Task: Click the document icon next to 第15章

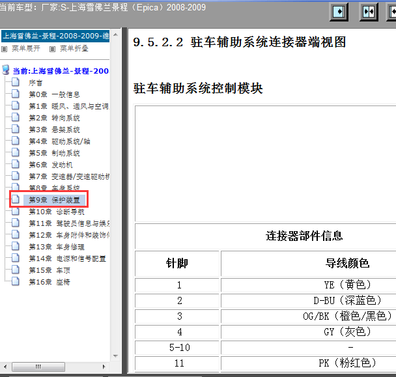Action: (x=16, y=269)
